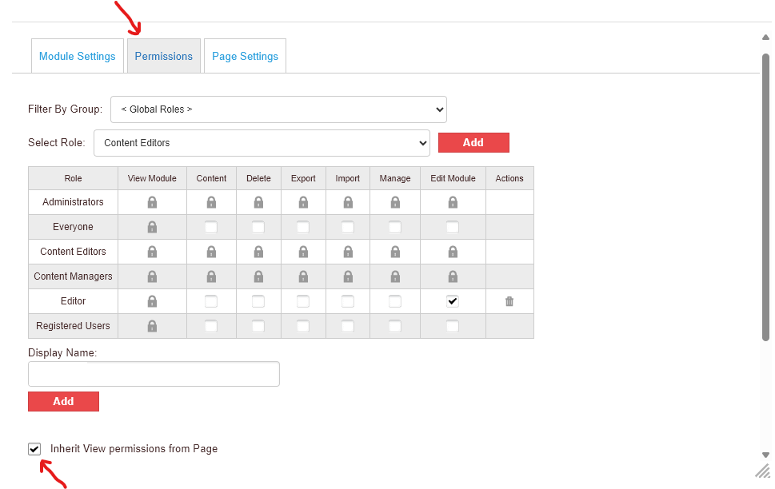
Task: Toggle Inherit View permissions from Page
Action: coord(34,449)
